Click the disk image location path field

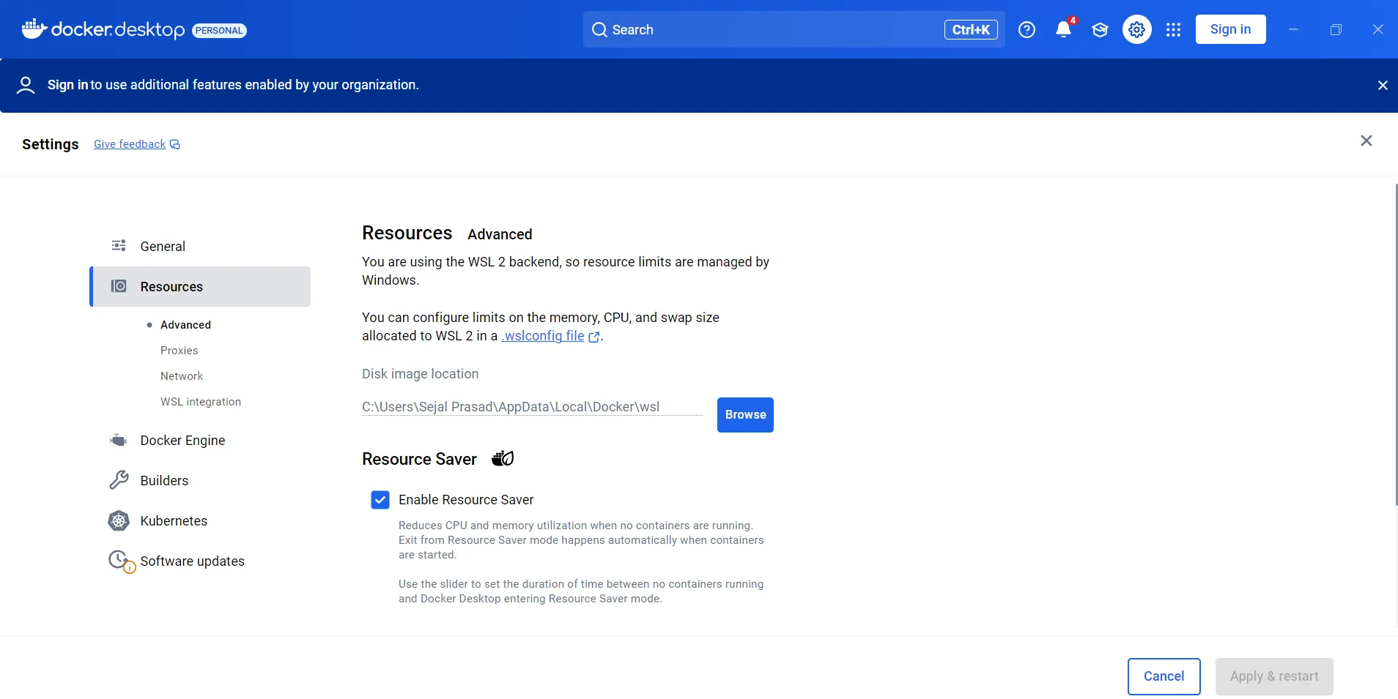pyautogui.click(x=532, y=407)
